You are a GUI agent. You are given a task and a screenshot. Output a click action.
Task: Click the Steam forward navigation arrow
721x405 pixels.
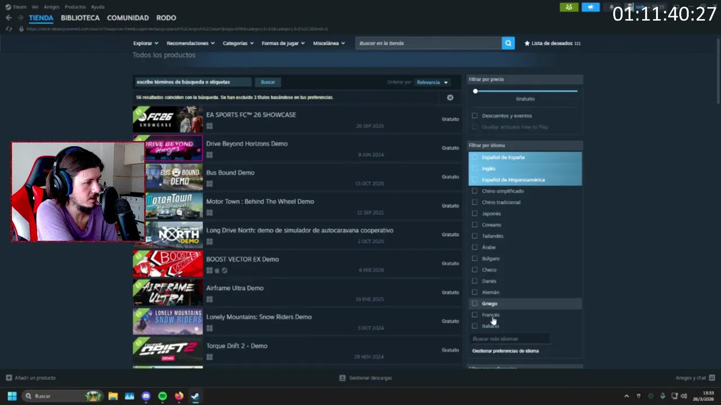click(x=20, y=18)
